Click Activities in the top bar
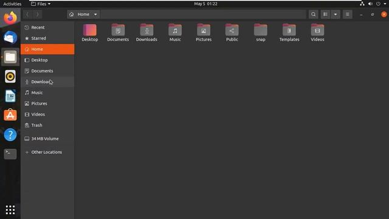The image size is (389, 219). click(x=12, y=4)
